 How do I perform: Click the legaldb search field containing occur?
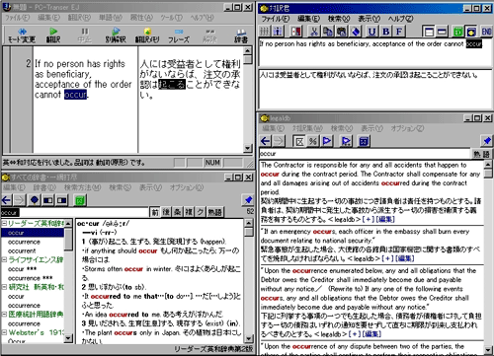click(x=365, y=154)
